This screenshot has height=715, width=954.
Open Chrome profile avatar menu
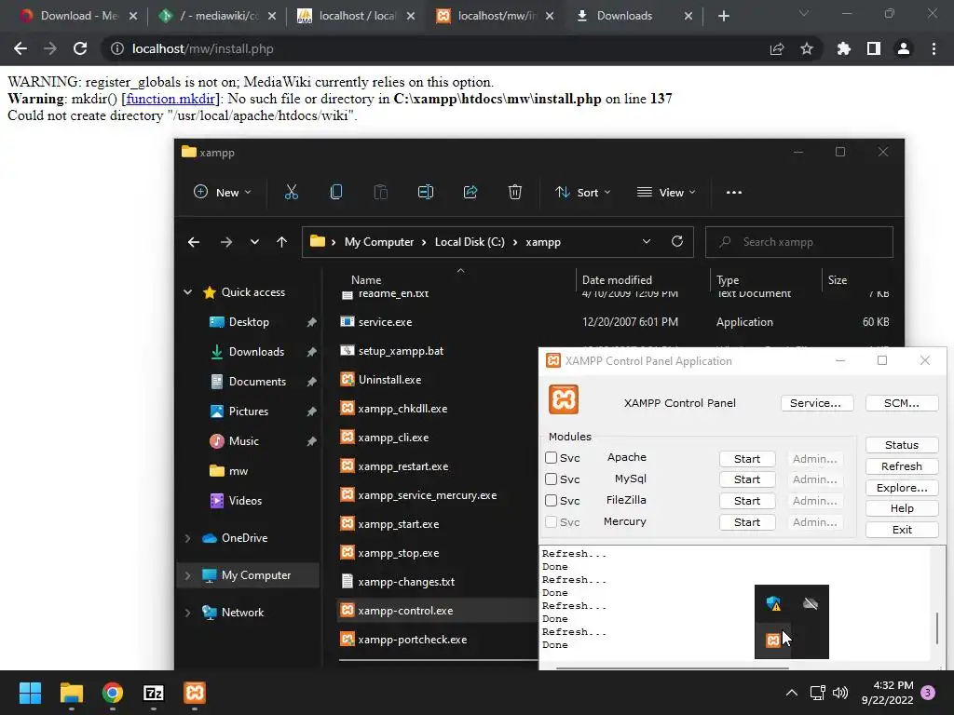click(904, 48)
